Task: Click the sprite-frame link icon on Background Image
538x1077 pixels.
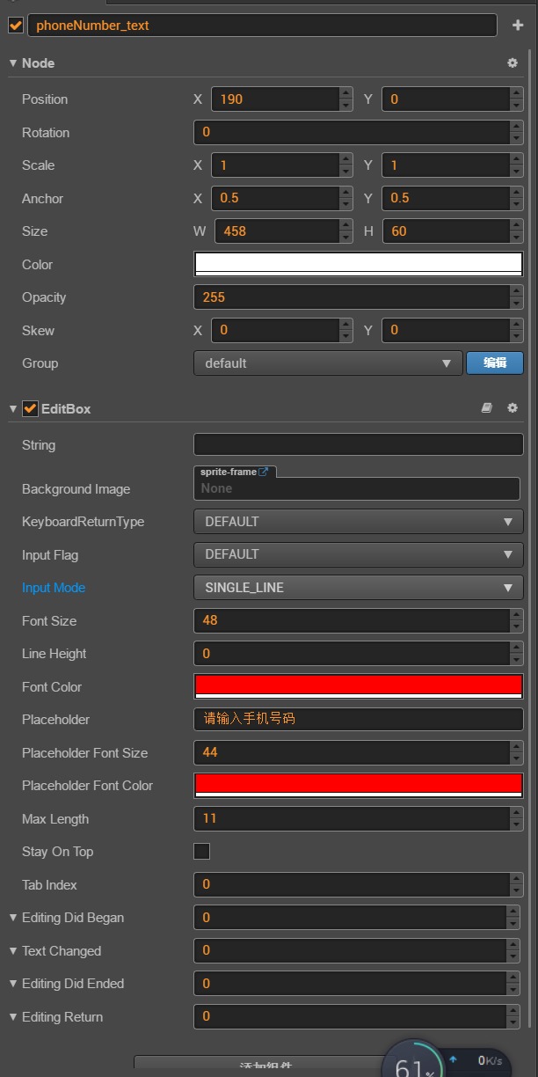Action: coord(263,473)
